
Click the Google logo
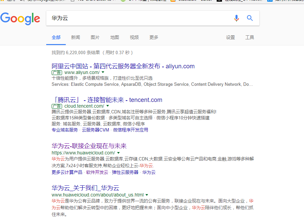20,19
